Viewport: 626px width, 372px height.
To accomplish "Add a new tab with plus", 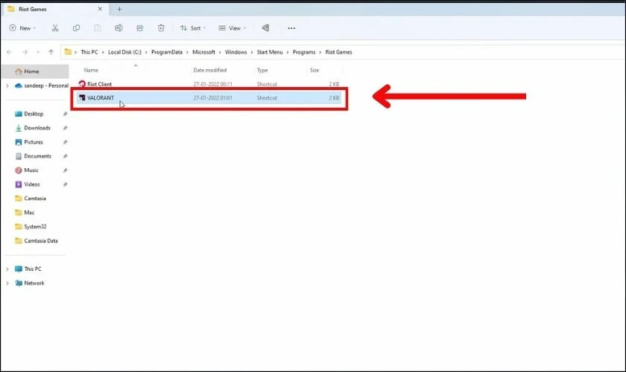I will click(119, 9).
